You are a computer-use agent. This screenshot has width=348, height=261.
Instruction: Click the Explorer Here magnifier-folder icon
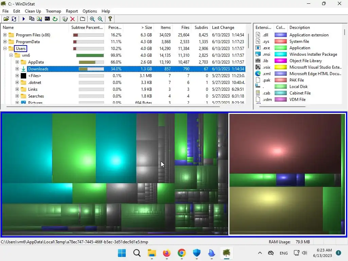[x=39, y=19]
